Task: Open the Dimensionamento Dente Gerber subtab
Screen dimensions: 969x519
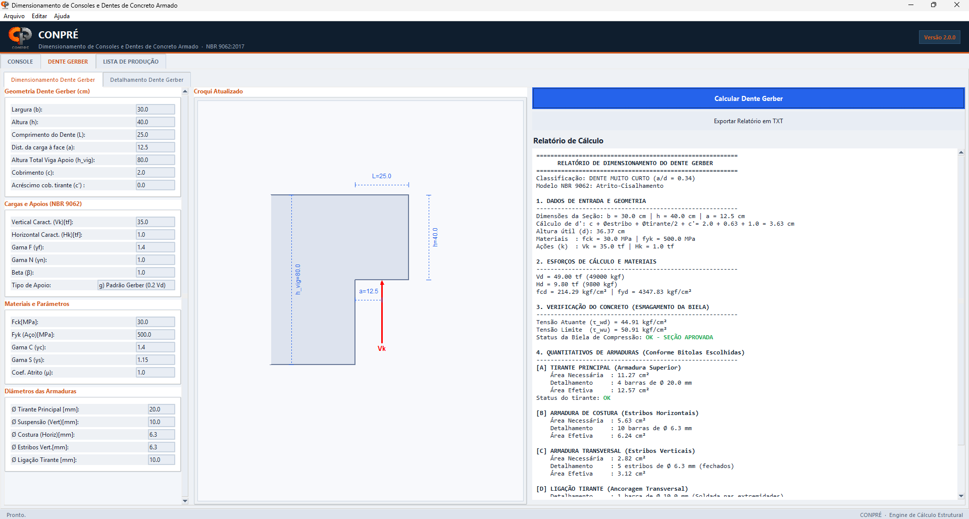Action: point(53,80)
